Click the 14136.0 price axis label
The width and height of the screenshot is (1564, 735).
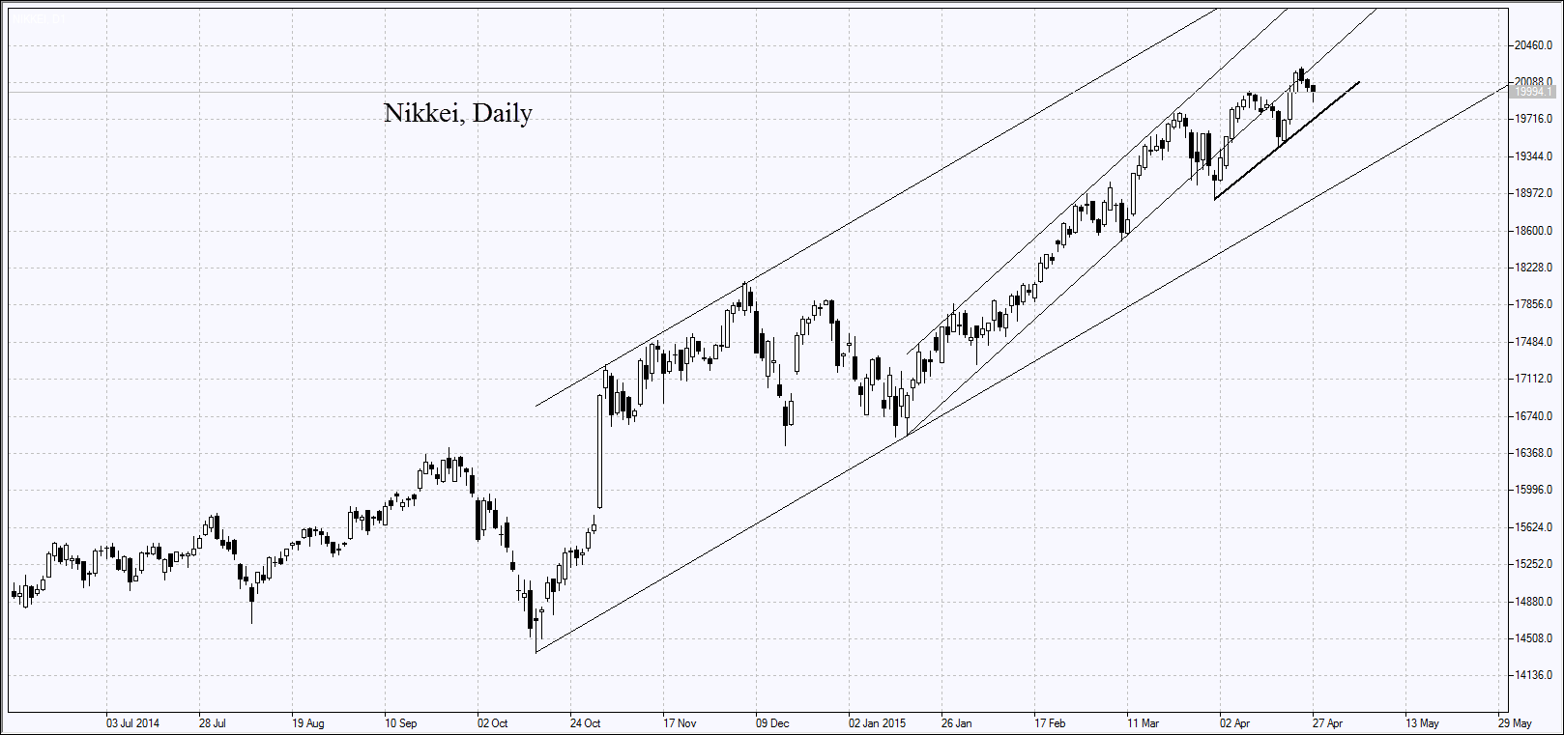(x=1534, y=675)
